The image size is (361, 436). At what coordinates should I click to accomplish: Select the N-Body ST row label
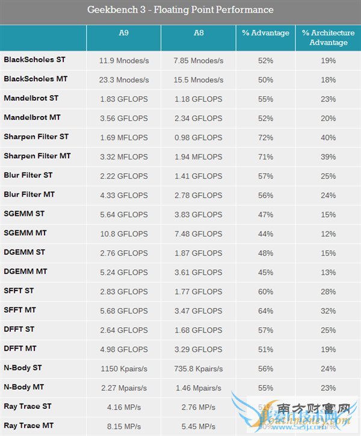(x=23, y=367)
